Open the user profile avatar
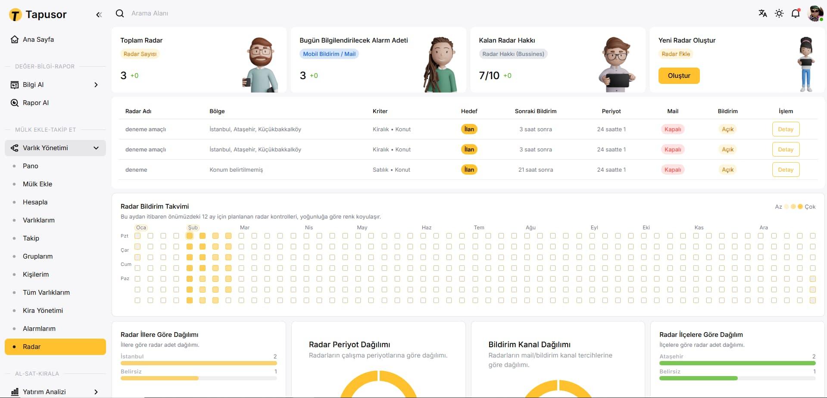Image resolution: width=827 pixels, height=398 pixels. pyautogui.click(x=815, y=13)
